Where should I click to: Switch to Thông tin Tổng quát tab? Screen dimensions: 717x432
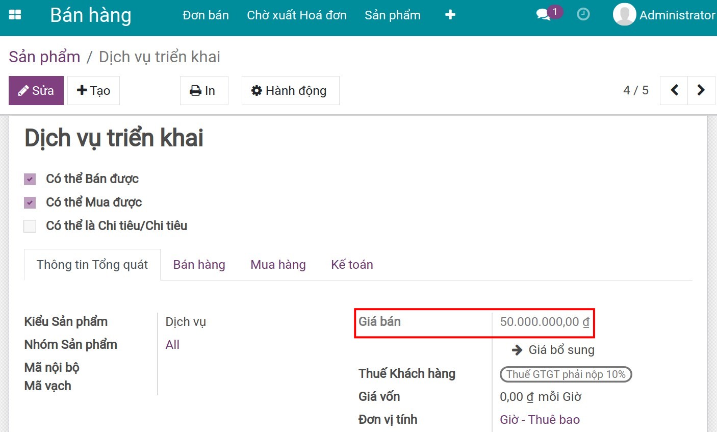tap(92, 265)
